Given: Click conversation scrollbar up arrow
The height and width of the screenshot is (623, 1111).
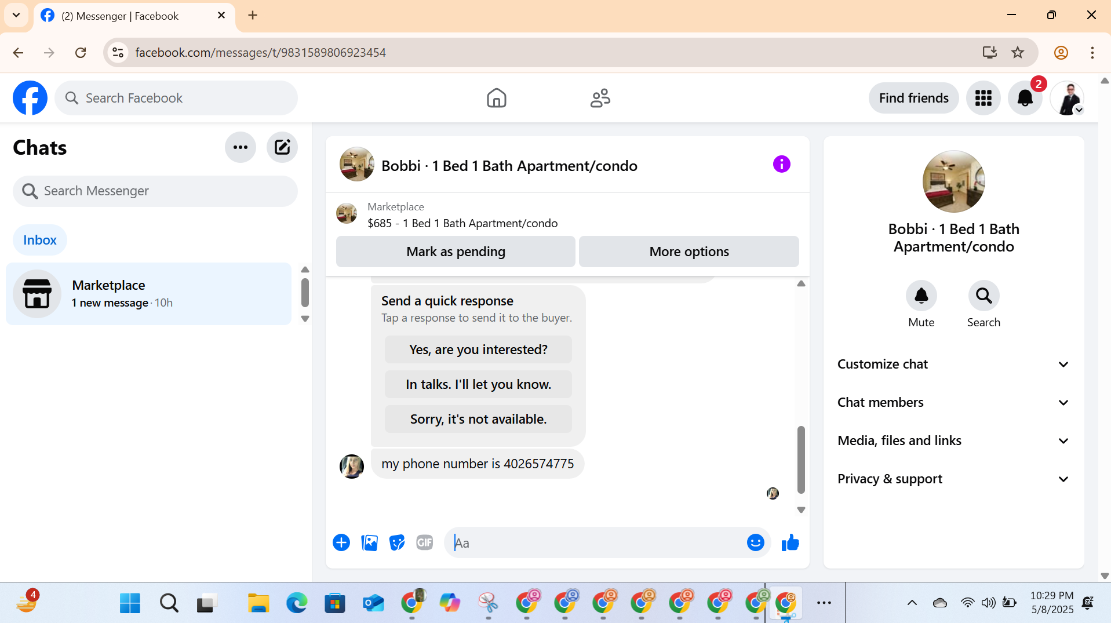Looking at the screenshot, I should coord(801,283).
